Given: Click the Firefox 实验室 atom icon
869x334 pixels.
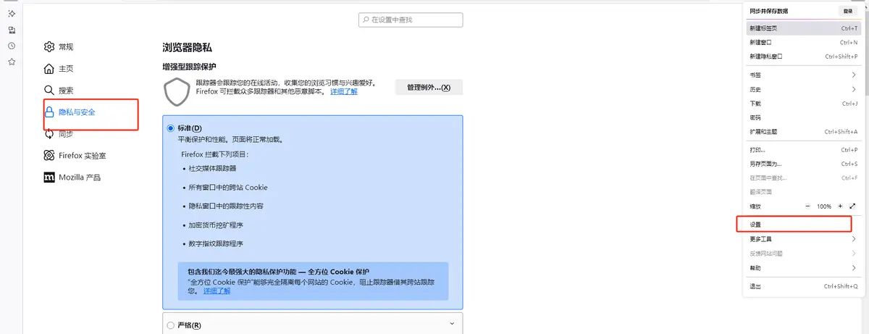Looking at the screenshot, I should tap(49, 156).
